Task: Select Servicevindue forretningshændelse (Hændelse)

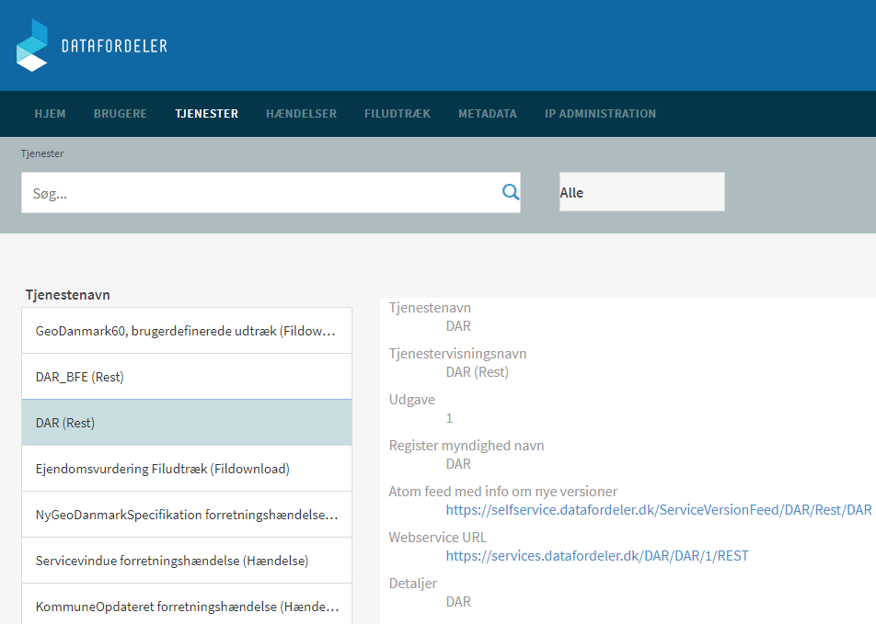Action: 187,561
